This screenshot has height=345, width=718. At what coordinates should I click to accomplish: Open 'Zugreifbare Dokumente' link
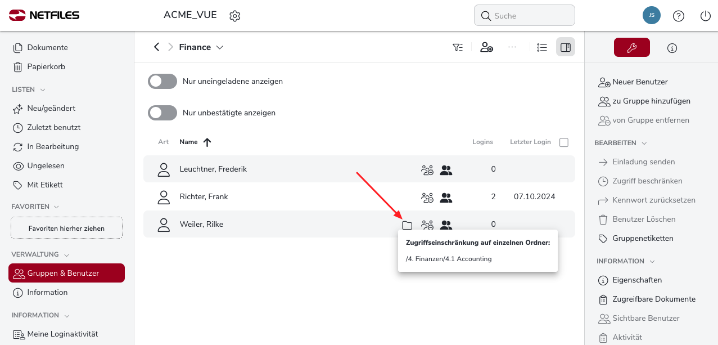653,299
